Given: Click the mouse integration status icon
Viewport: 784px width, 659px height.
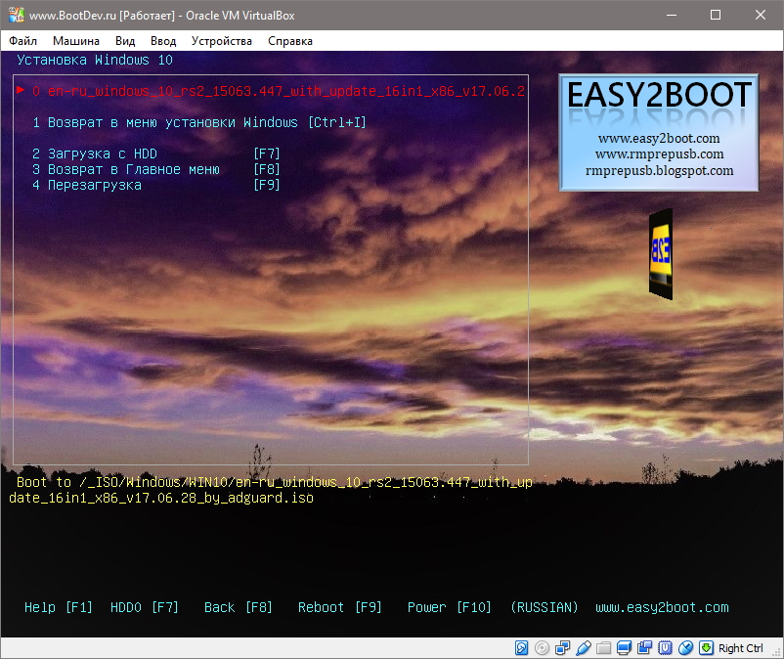Looking at the screenshot, I should click(x=685, y=648).
